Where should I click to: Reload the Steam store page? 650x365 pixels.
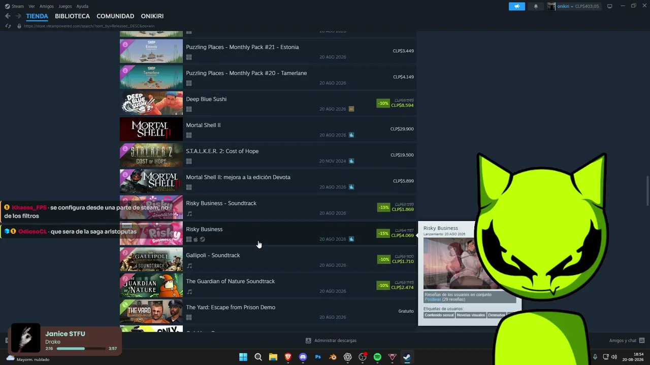click(x=8, y=26)
